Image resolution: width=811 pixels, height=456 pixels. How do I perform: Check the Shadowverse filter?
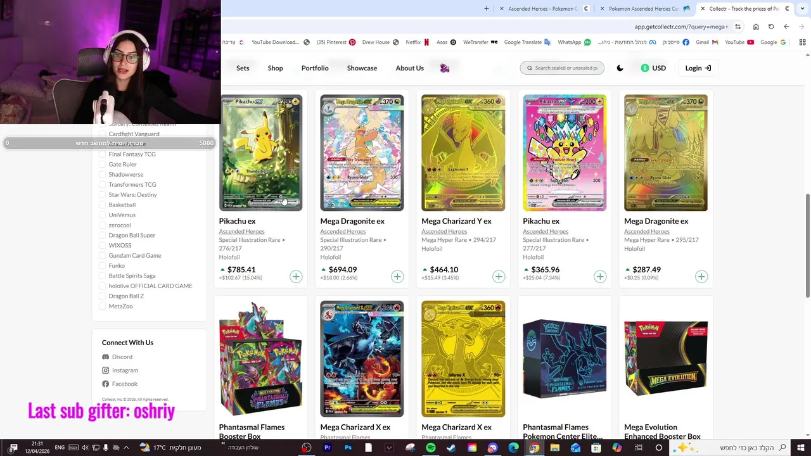pos(103,175)
